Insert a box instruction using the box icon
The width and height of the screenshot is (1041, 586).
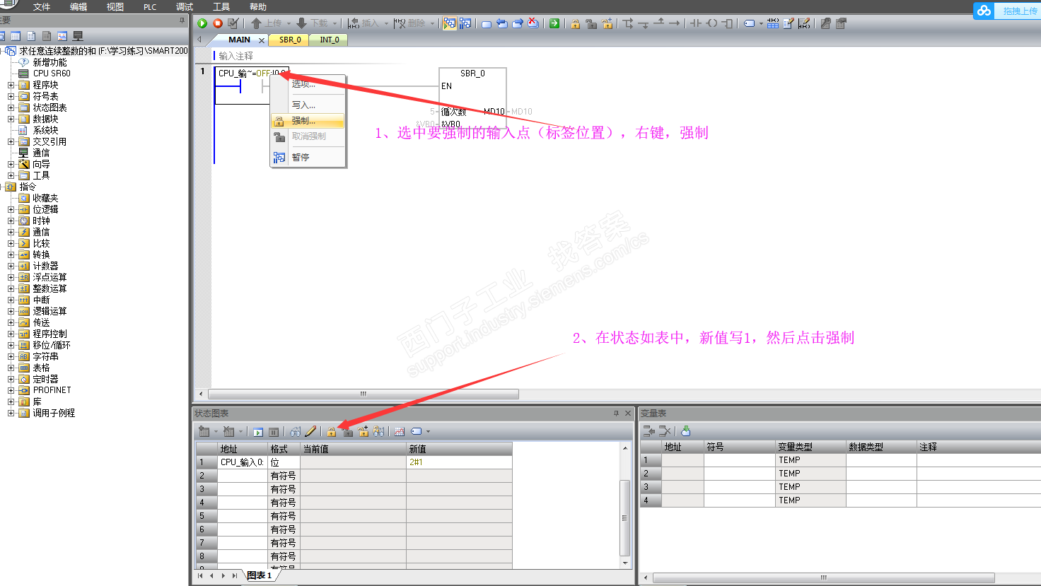click(727, 23)
